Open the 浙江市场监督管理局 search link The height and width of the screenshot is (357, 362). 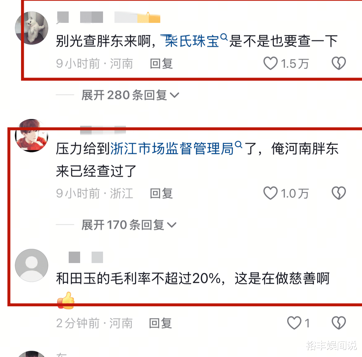[172, 149]
